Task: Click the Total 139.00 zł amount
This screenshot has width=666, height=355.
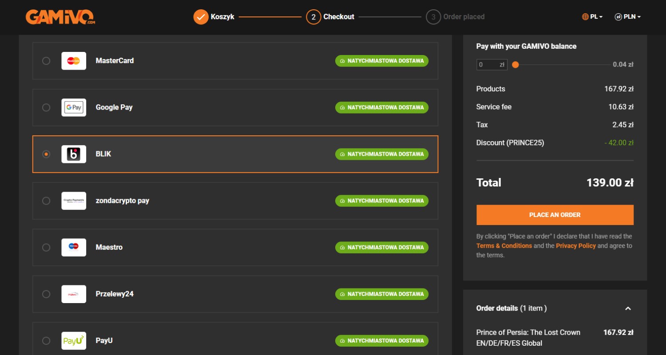Action: coord(610,183)
